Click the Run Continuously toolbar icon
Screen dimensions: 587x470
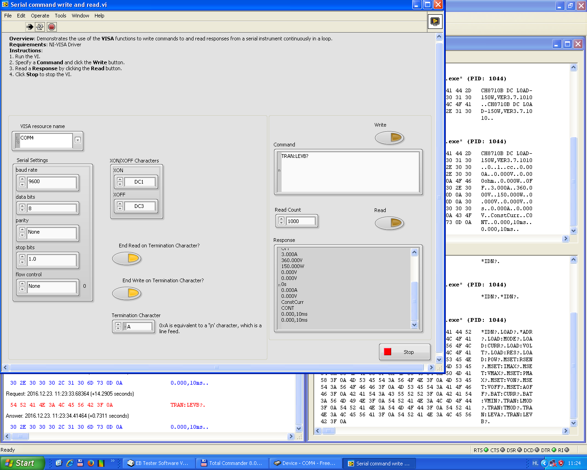click(40, 27)
